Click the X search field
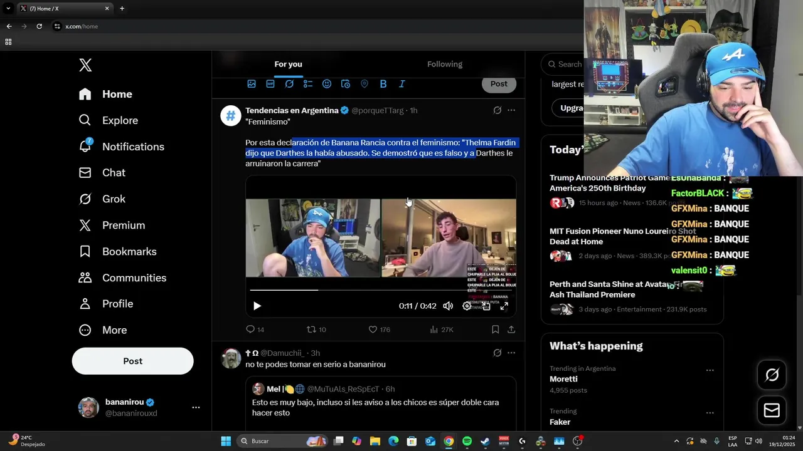The image size is (803, 451). coord(565,64)
